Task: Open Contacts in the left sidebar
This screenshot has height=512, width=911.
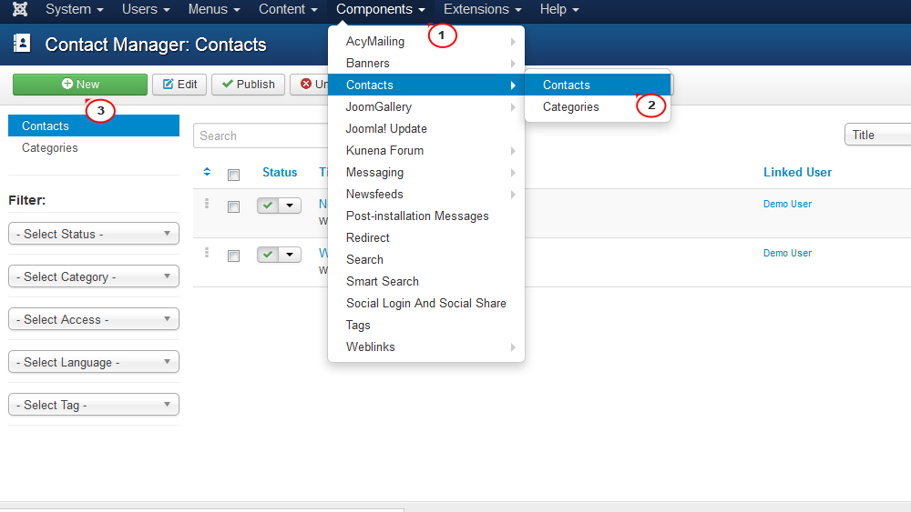Action: pos(94,125)
